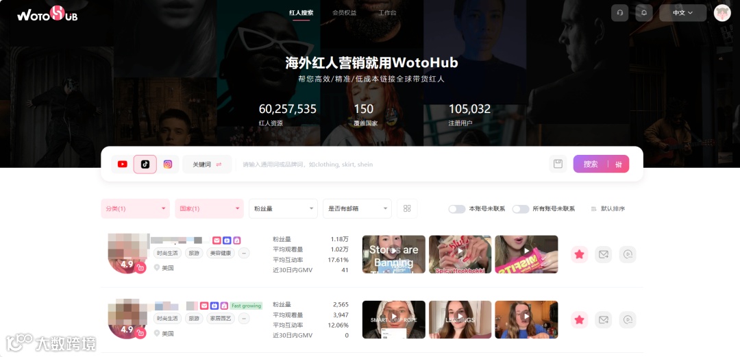The image size is (740, 357).
Task: Click 旅游 tag on the 家居园艺 creator row
Action: (x=194, y=318)
